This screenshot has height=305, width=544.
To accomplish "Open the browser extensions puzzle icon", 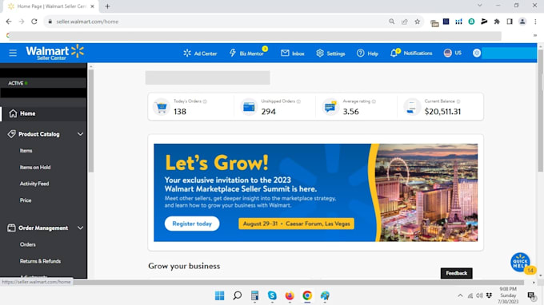I will 497,22.
